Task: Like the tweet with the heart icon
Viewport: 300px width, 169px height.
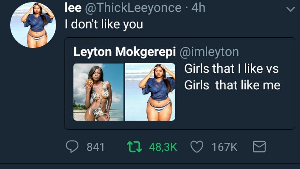Action: tap(197, 147)
